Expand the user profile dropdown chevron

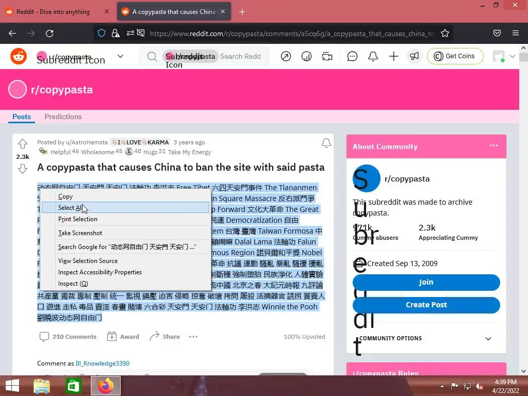point(513,56)
